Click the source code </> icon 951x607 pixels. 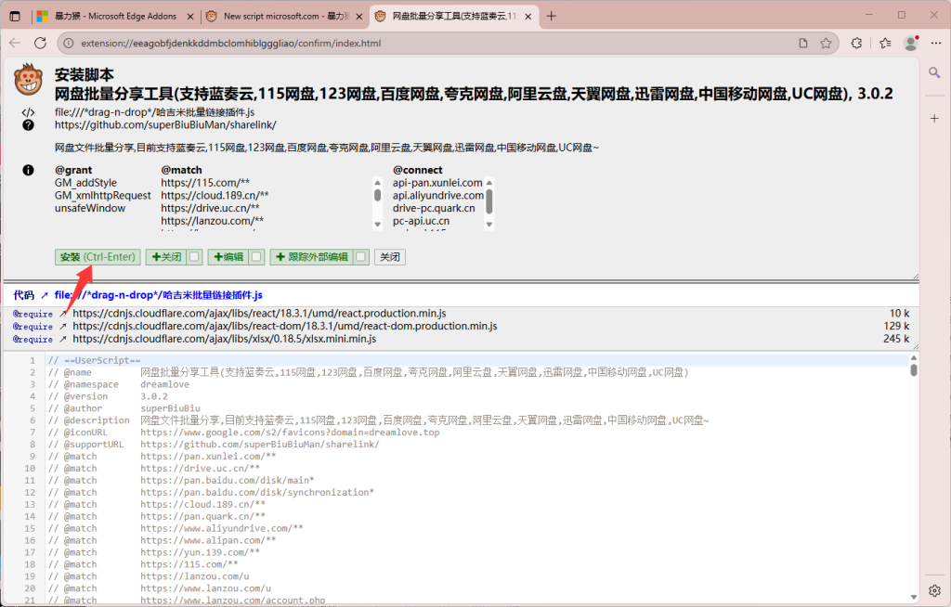[28, 112]
